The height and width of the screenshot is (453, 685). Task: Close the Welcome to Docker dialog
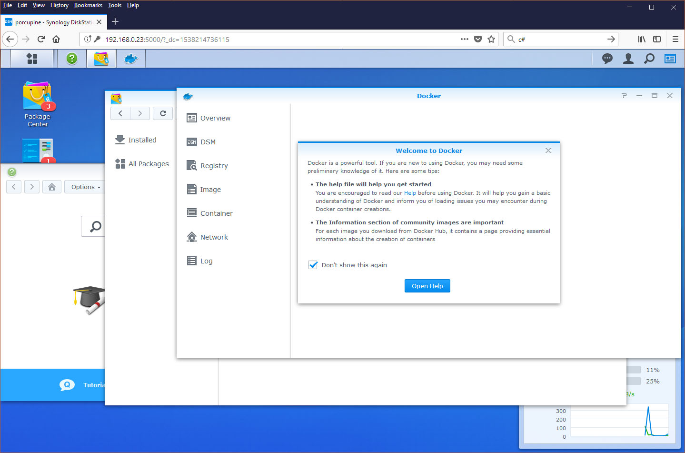pyautogui.click(x=548, y=151)
